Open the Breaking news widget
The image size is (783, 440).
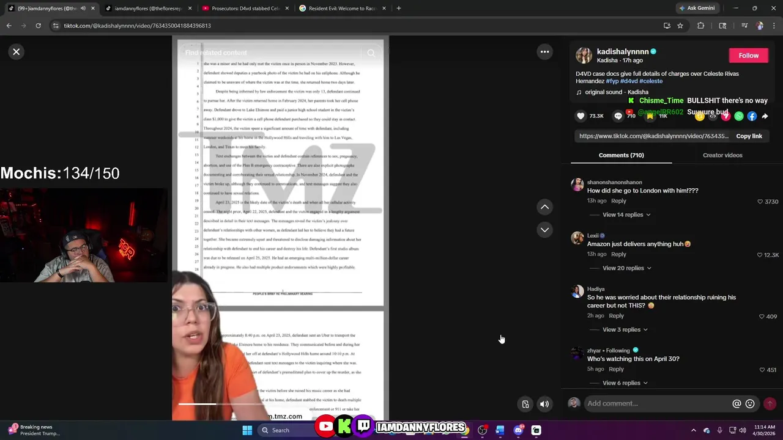34,430
